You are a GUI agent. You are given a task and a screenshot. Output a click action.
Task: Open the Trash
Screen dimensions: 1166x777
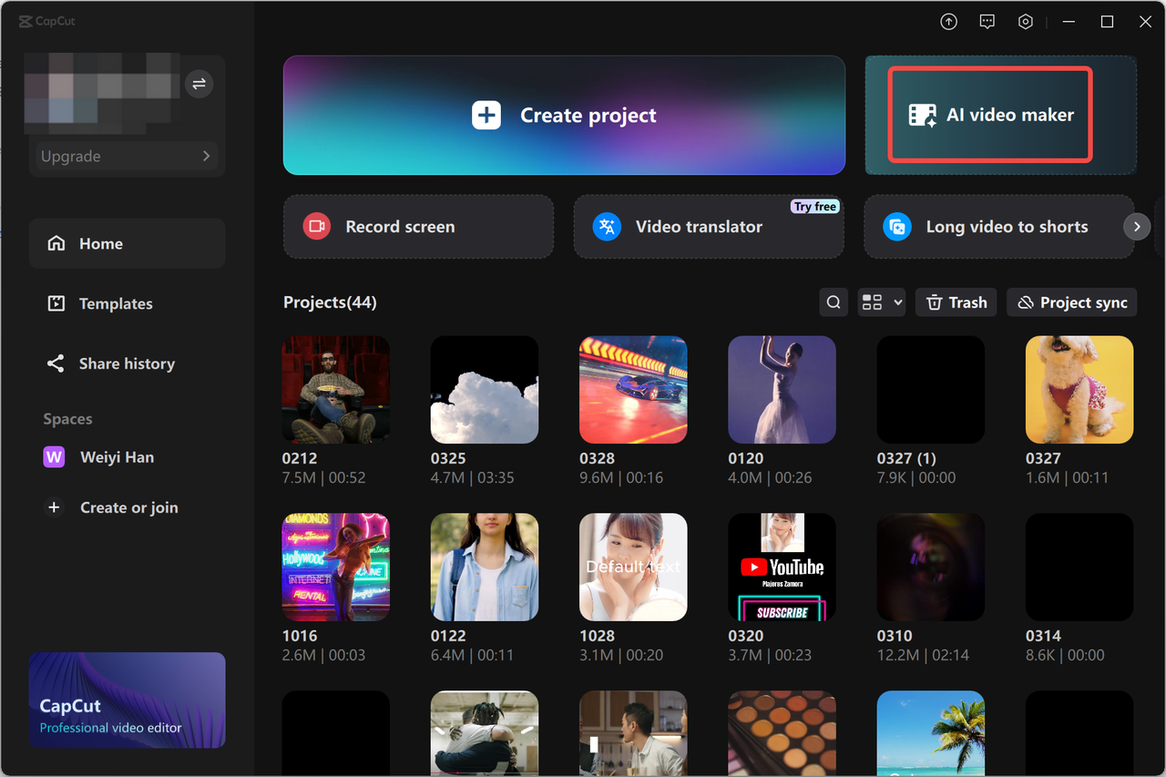coord(956,302)
